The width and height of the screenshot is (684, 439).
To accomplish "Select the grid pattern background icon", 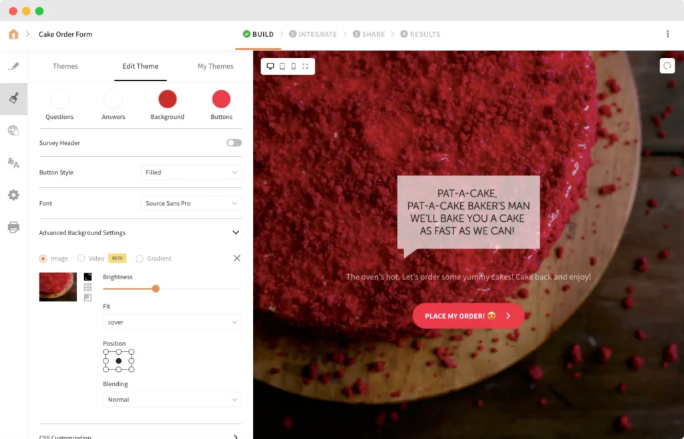I will pos(88,287).
